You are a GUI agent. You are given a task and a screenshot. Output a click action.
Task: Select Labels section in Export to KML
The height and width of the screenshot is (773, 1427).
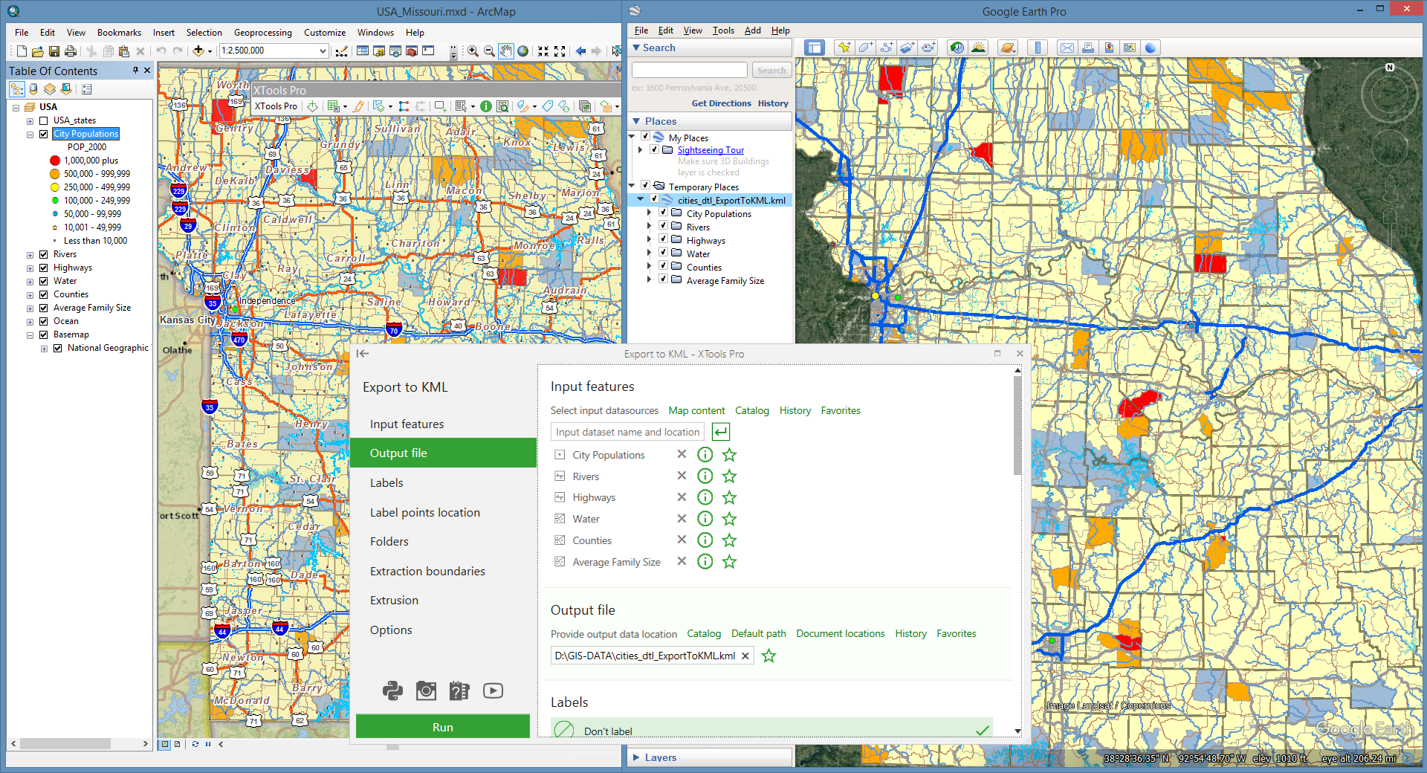[443, 482]
